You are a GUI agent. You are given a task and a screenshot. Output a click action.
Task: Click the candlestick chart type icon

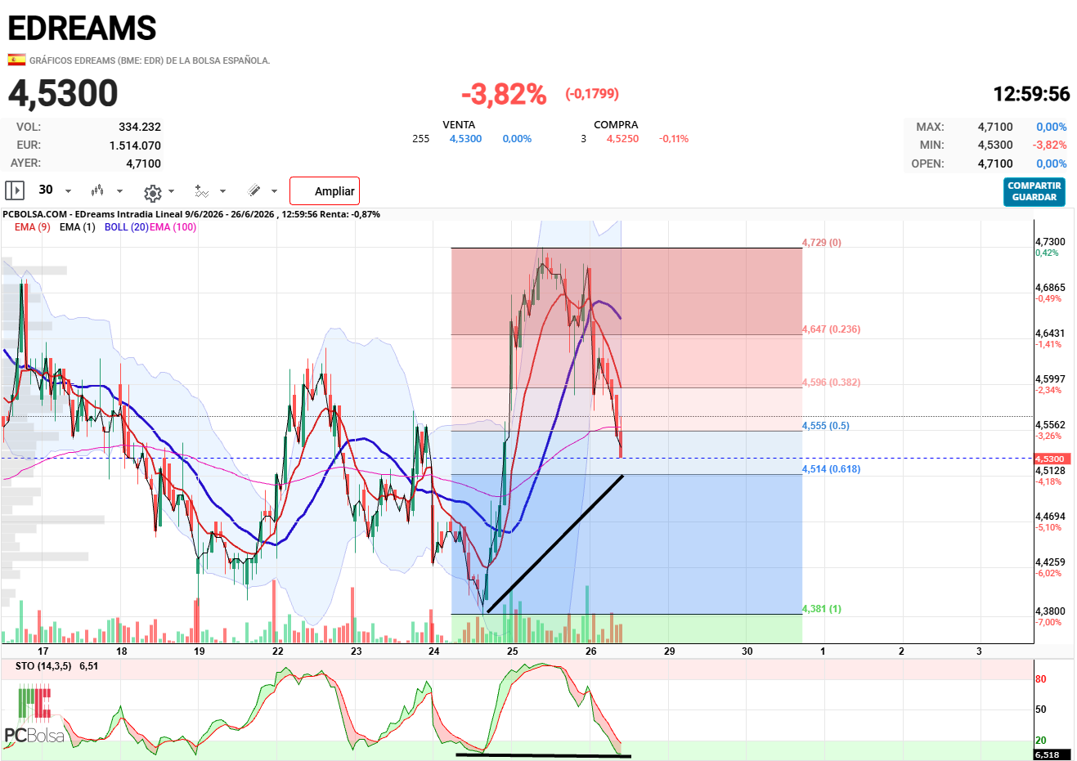tap(97, 190)
